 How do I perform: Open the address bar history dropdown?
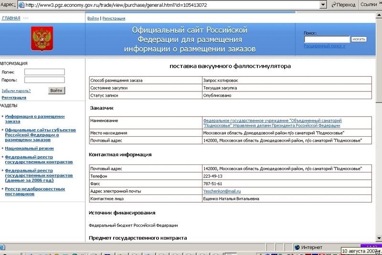pyautogui.click(x=323, y=4)
